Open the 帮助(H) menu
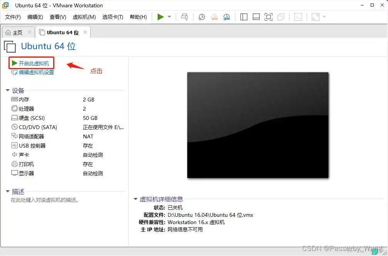The width and height of the screenshot is (388, 256). 138,17
